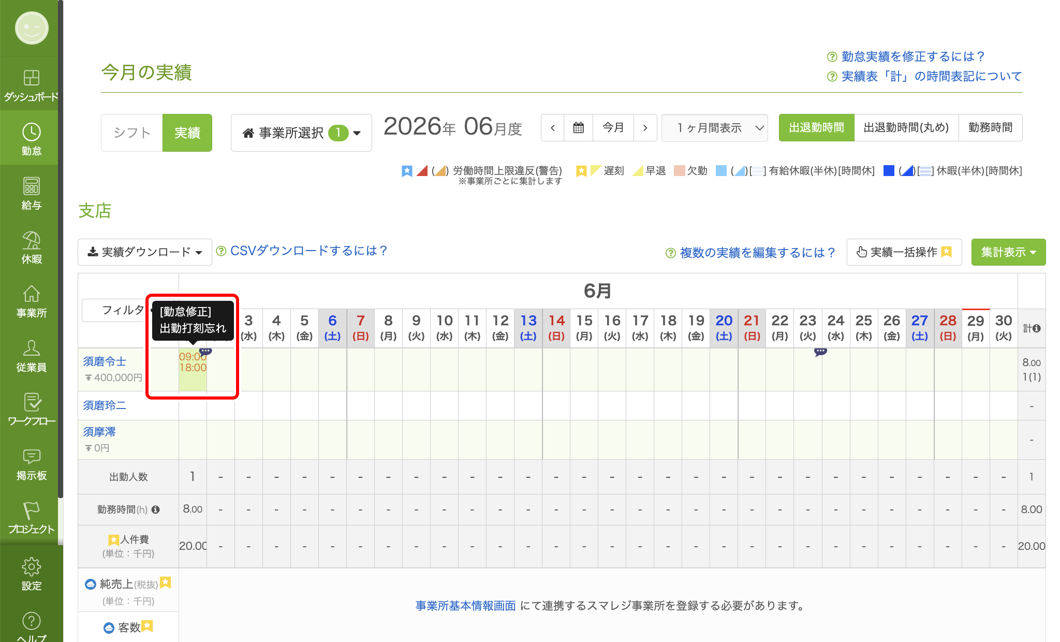The image size is (1060, 642).
Task: Click the June 29 (月) column header
Action: point(976,328)
